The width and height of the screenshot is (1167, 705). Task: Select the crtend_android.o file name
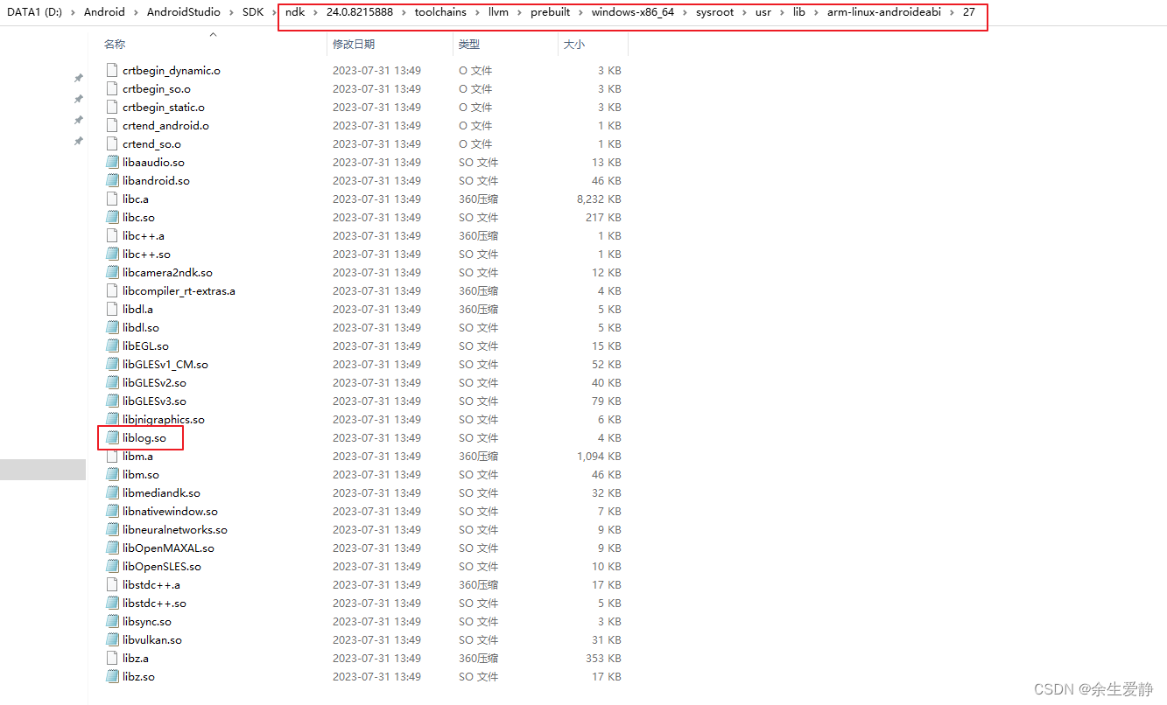pyautogui.click(x=165, y=125)
